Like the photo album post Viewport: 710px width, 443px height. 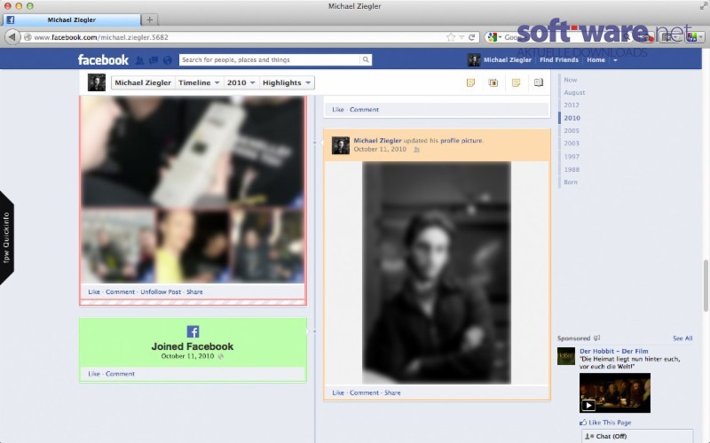pyautogui.click(x=94, y=292)
